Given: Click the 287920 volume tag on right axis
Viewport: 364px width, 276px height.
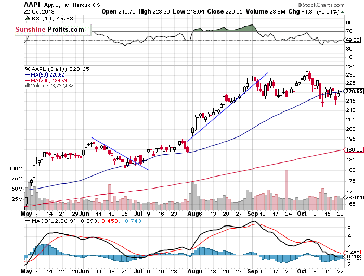Looking at the screenshot, I should (x=354, y=198).
